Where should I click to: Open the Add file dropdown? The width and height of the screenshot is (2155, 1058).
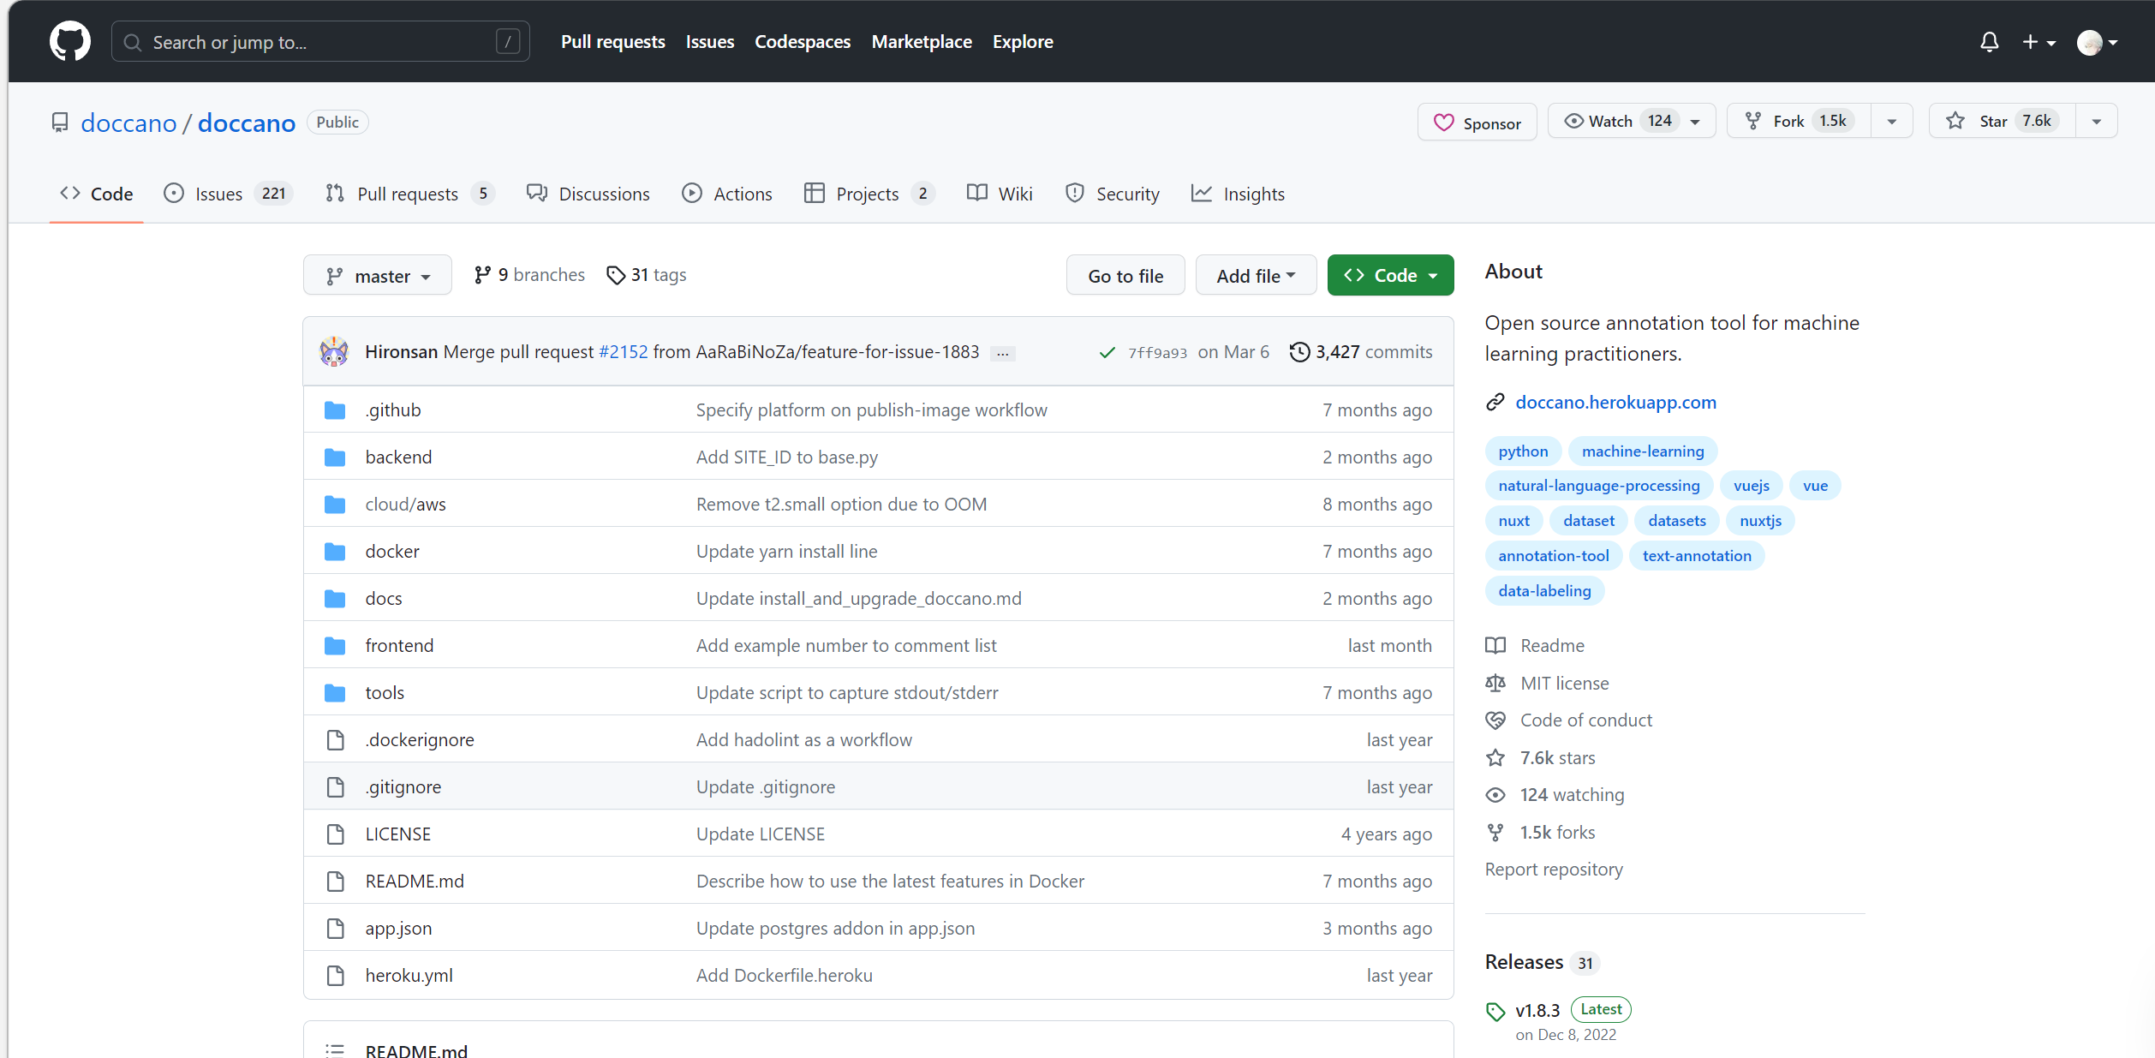coord(1256,276)
